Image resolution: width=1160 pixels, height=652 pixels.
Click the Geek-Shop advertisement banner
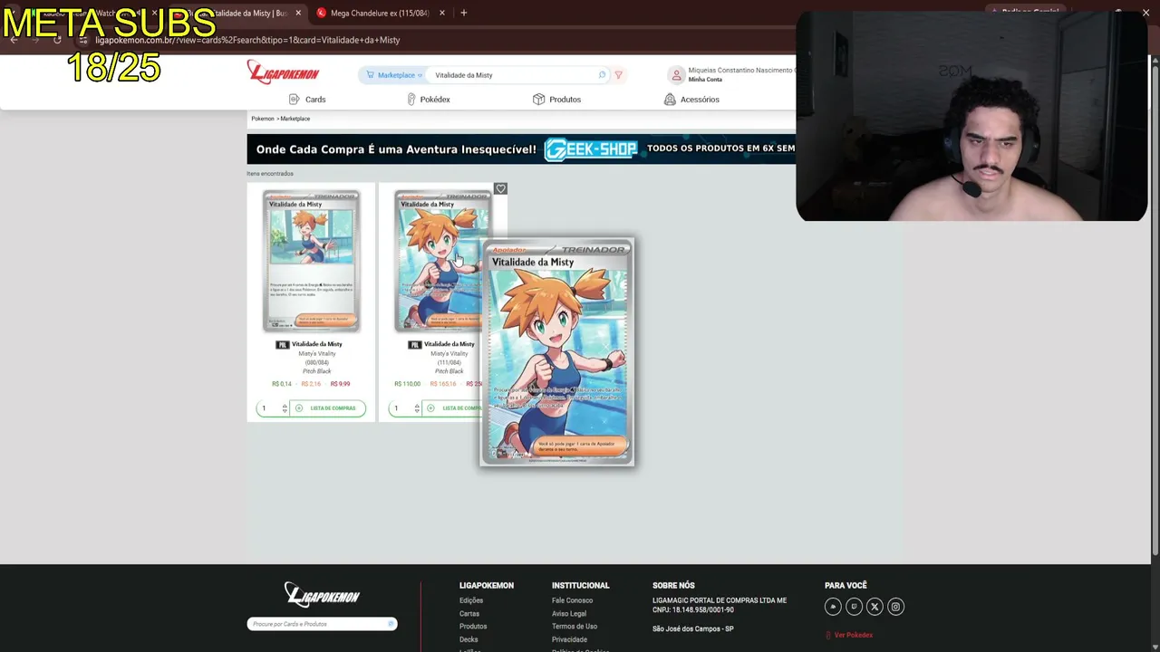[x=521, y=149]
